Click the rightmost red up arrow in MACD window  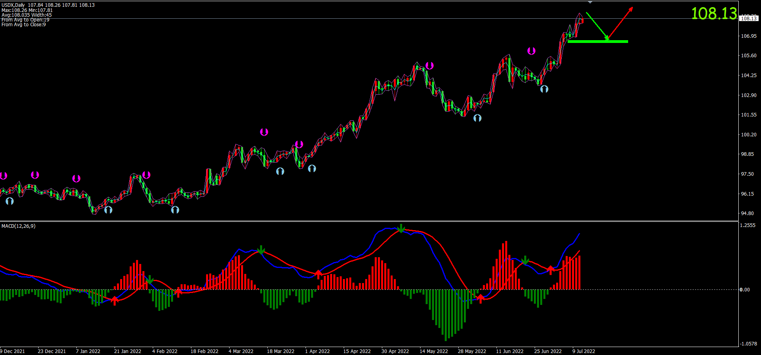point(551,270)
